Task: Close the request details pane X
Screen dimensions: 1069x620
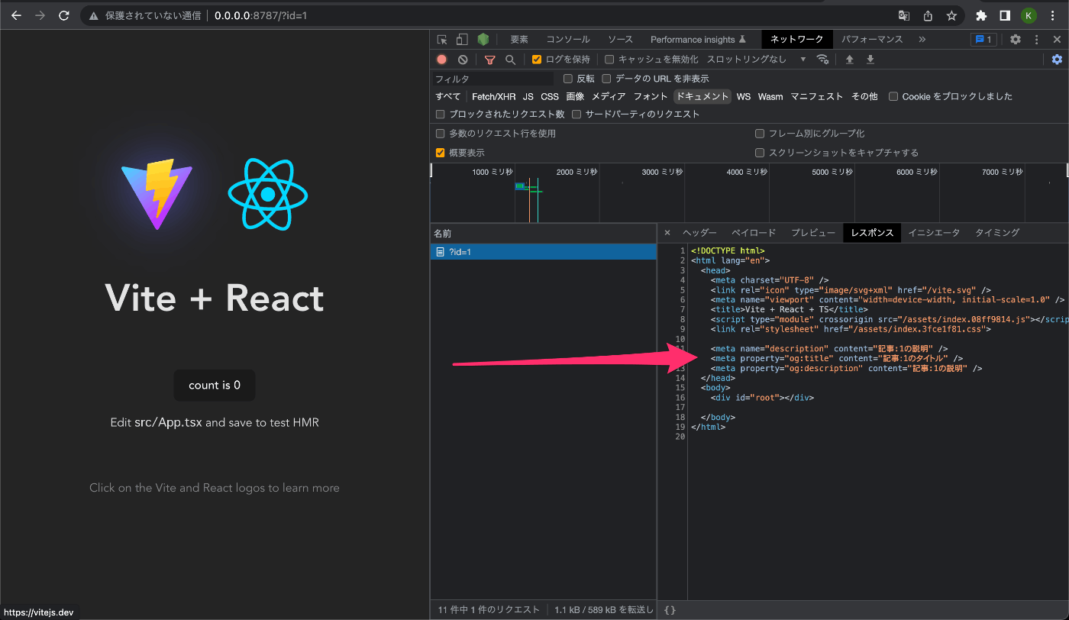Action: [667, 233]
